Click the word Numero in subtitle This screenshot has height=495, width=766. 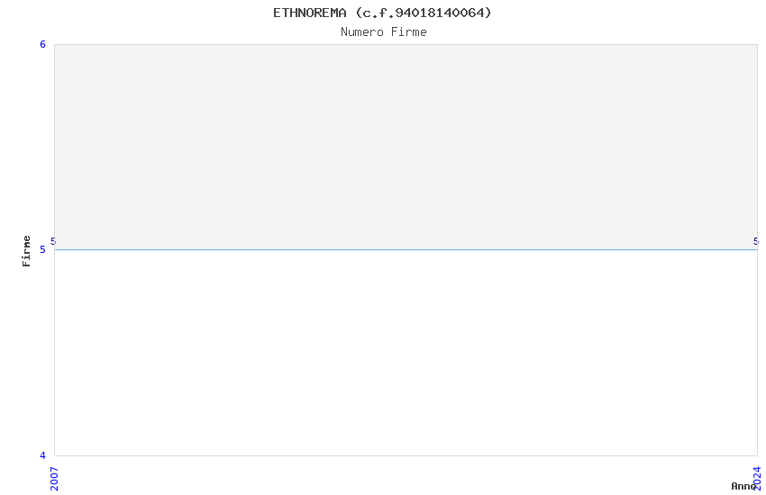362,32
